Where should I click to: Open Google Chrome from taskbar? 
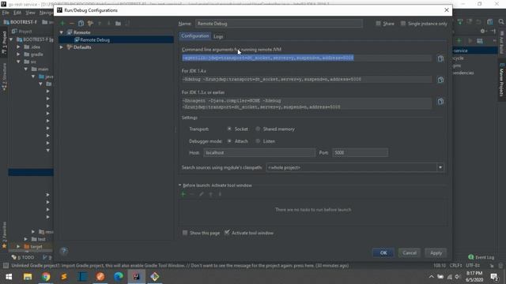click(46, 277)
